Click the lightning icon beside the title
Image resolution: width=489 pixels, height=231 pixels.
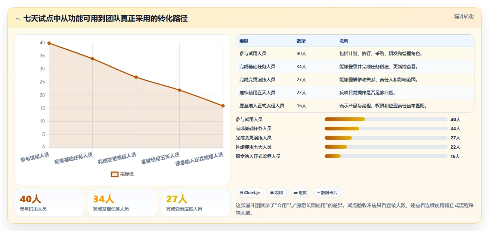pyautogui.click(x=18, y=19)
